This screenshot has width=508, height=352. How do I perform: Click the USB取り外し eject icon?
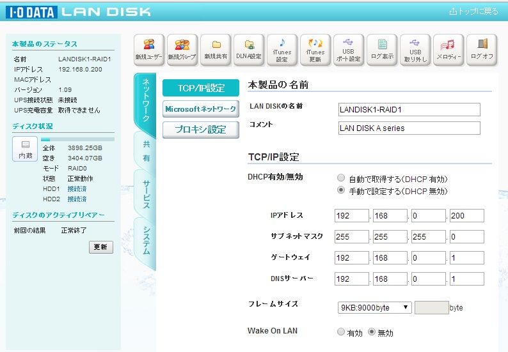click(x=415, y=50)
